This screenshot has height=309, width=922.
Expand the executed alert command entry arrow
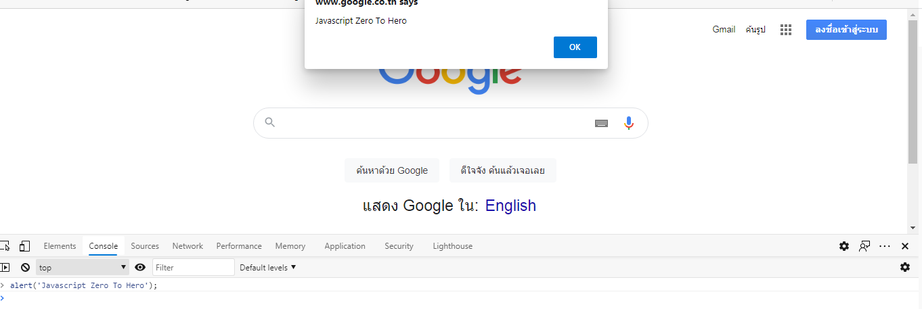click(x=3, y=285)
